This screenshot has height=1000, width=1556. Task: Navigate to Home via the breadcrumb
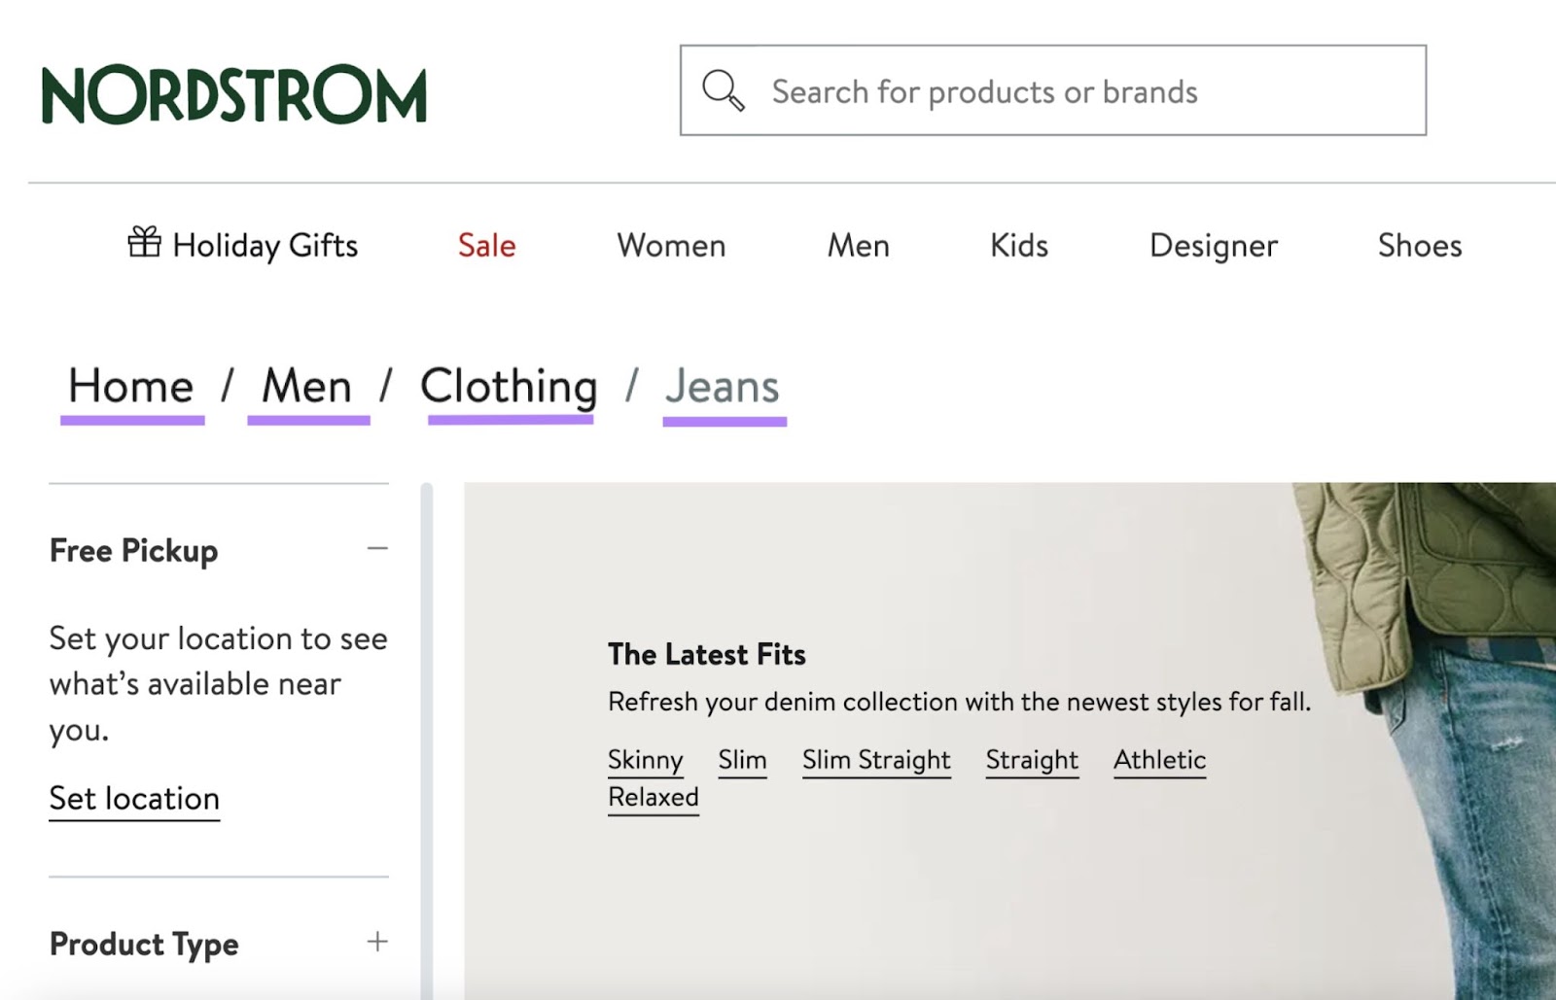tap(132, 386)
